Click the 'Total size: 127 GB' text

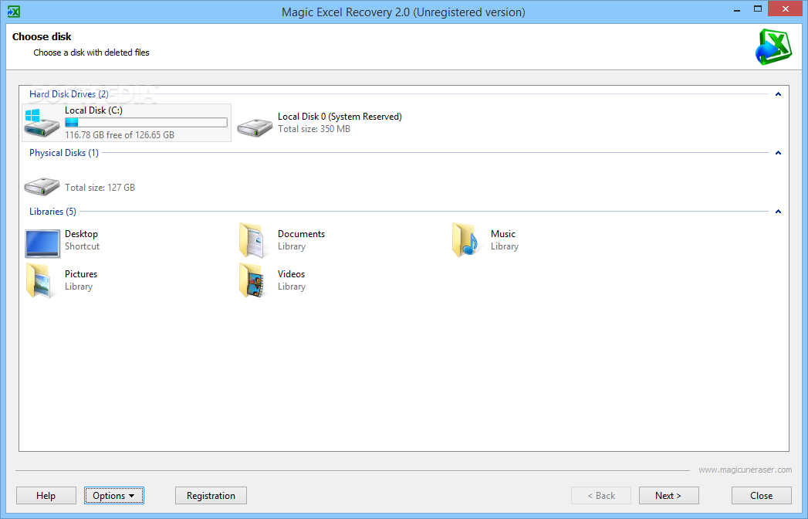click(x=100, y=187)
